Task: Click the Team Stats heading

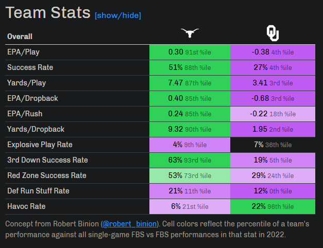Action: click(47, 14)
